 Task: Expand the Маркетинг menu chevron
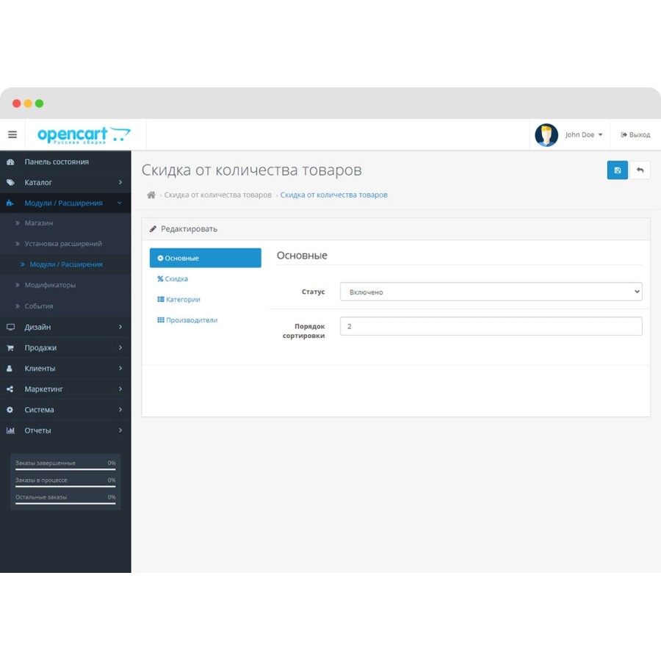120,389
